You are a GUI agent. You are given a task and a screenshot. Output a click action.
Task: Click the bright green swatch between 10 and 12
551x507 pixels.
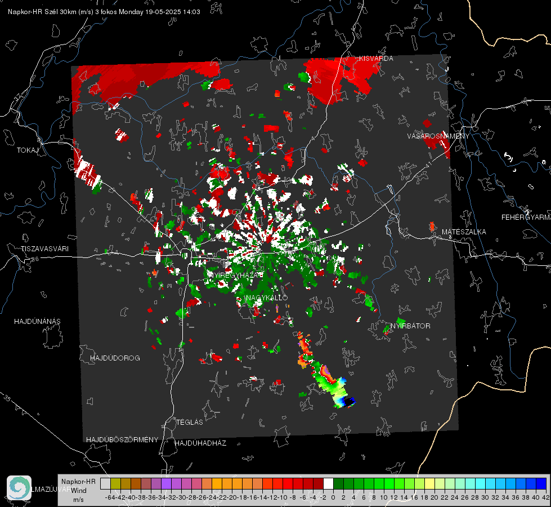pos(389,483)
